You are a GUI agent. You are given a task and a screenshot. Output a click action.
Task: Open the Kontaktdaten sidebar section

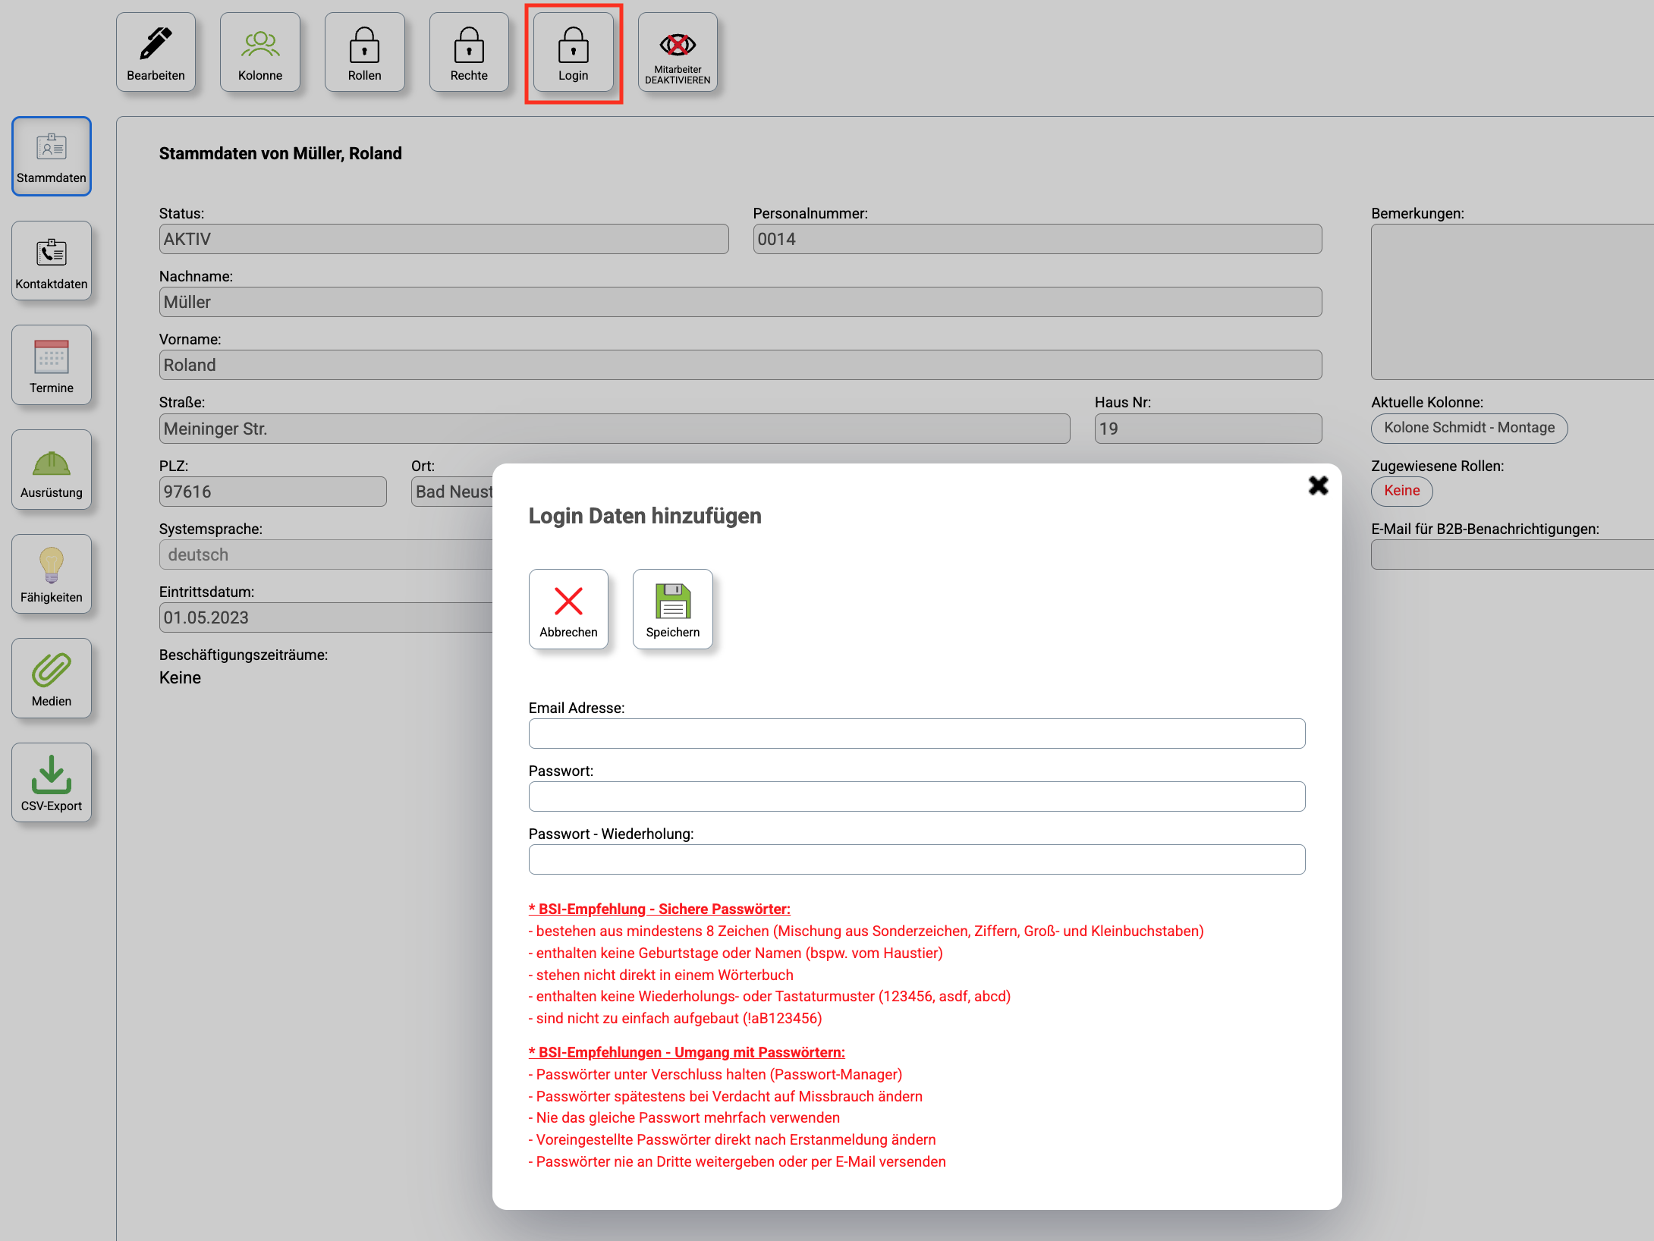click(52, 261)
